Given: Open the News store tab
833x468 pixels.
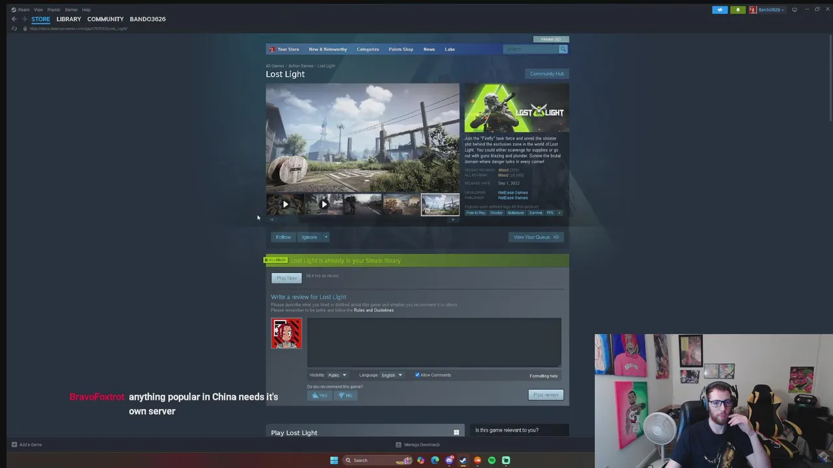Looking at the screenshot, I should coord(429,49).
